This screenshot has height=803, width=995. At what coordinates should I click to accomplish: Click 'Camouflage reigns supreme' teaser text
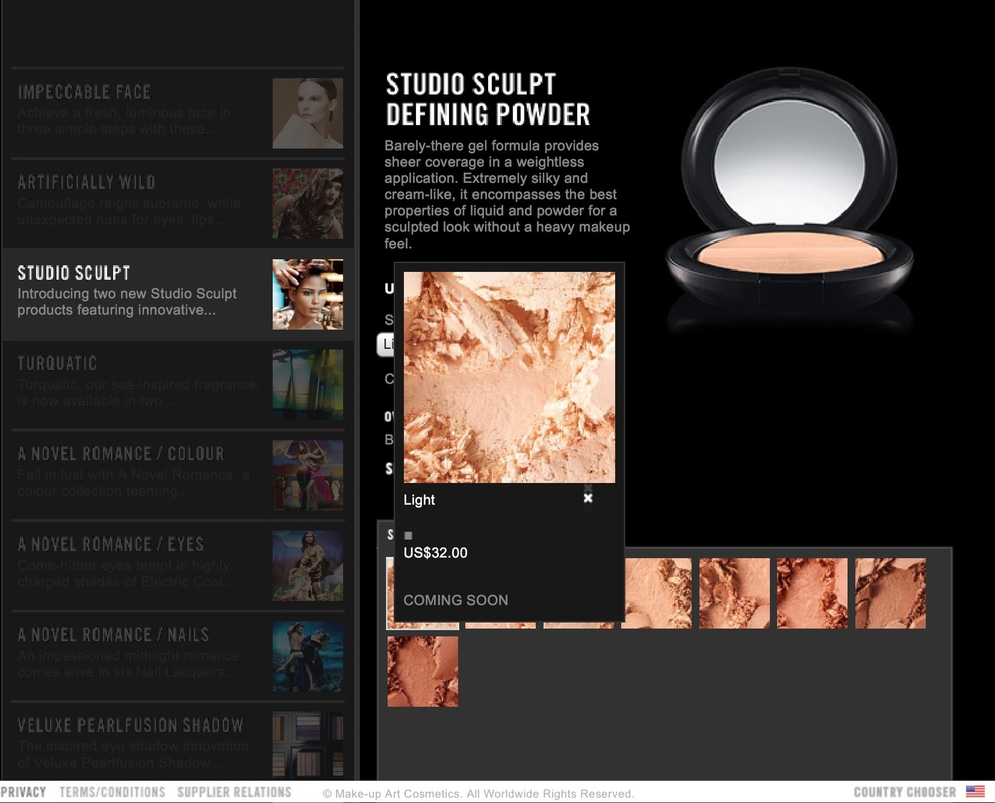(129, 211)
